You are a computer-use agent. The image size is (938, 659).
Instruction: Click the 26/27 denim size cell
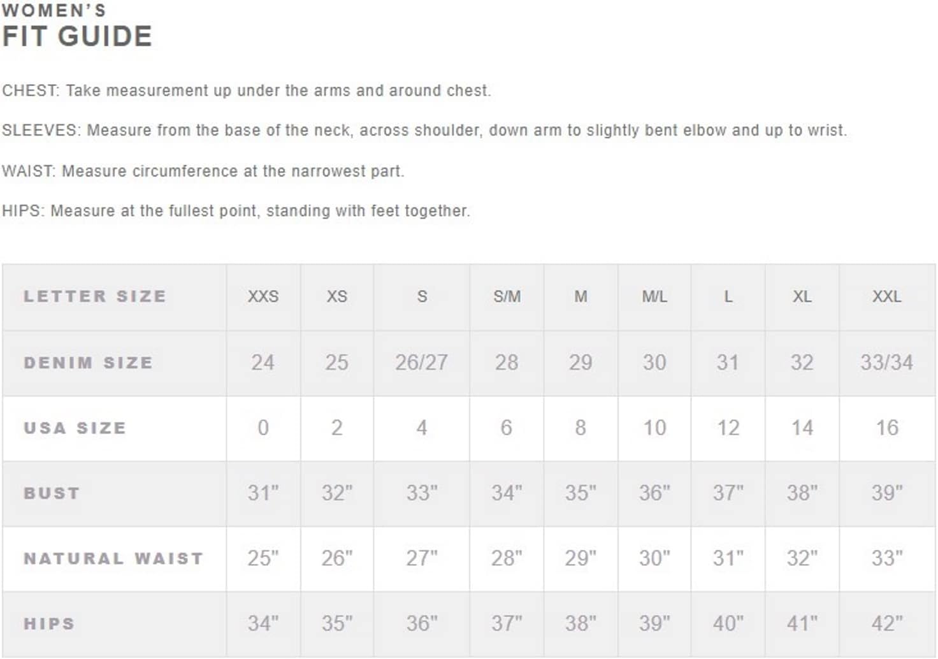(421, 363)
